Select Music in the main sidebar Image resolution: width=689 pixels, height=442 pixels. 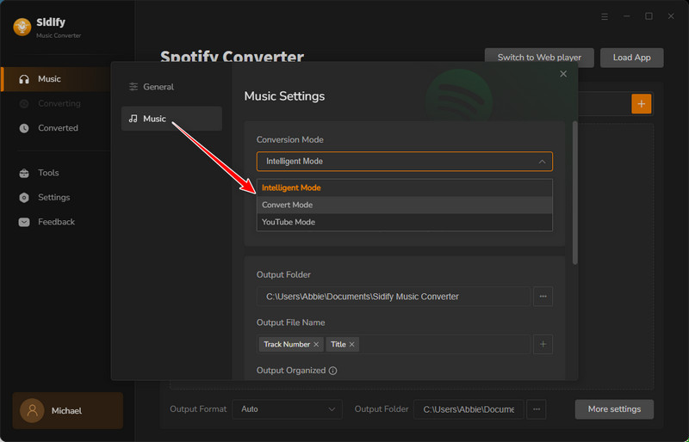coord(56,79)
